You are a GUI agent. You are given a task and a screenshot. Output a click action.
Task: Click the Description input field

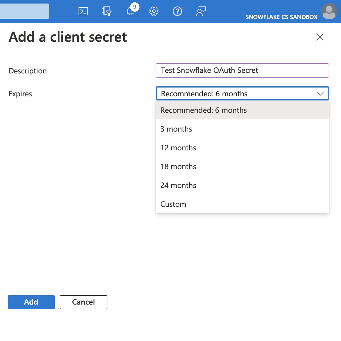242,70
